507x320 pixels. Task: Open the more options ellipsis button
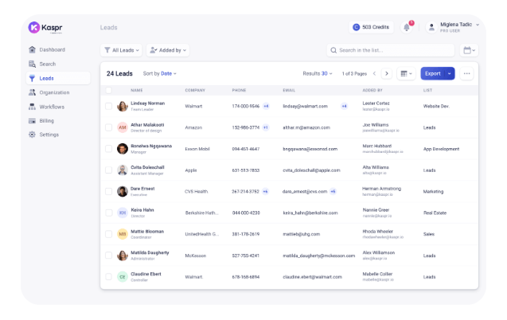pyautogui.click(x=466, y=74)
